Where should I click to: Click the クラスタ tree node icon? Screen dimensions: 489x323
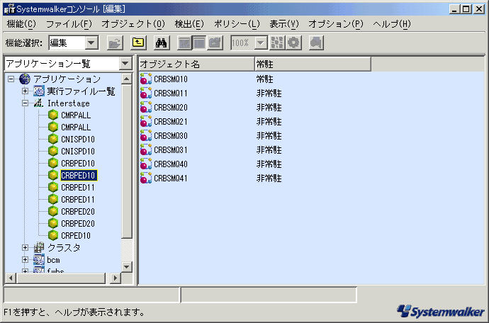(x=39, y=247)
